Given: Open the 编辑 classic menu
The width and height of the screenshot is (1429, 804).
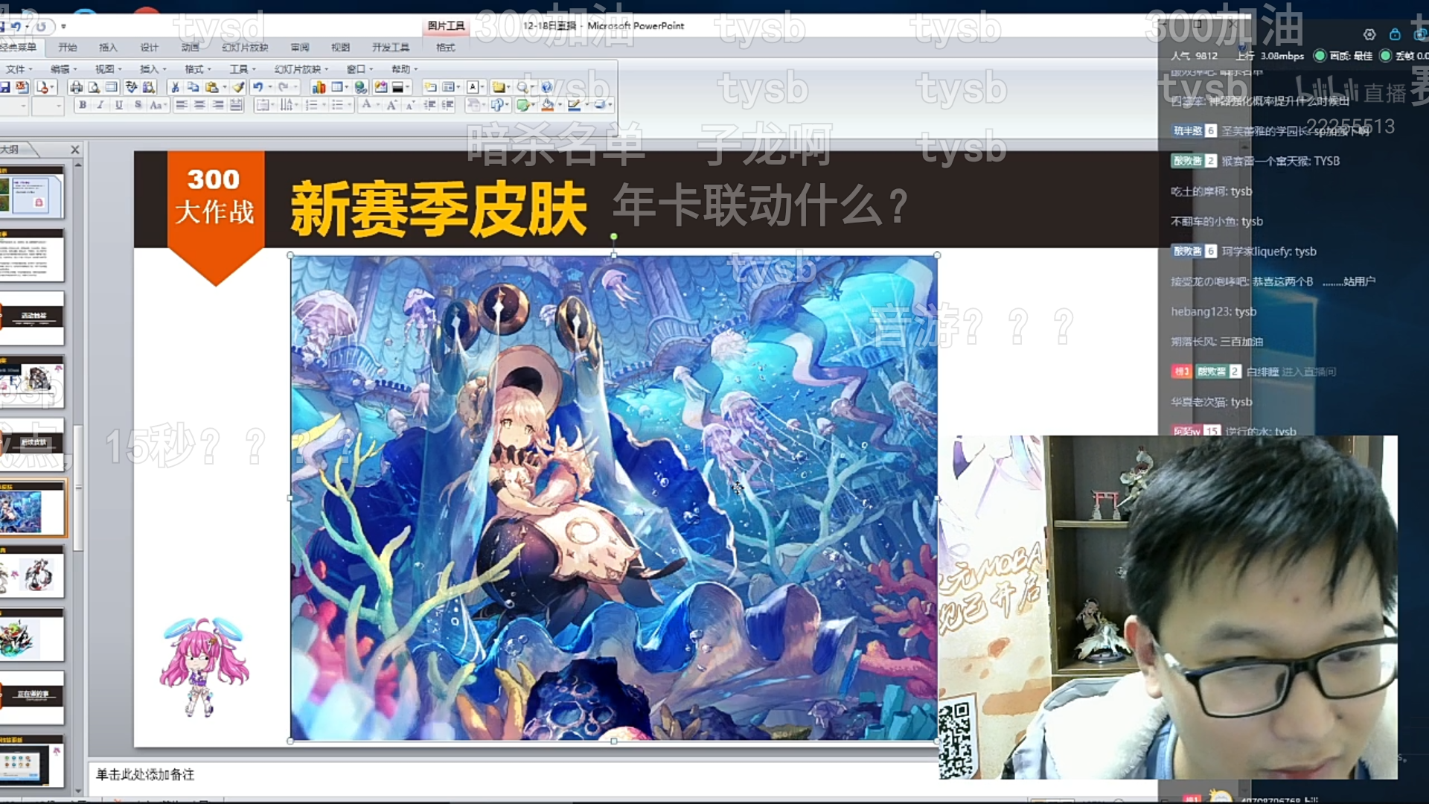Looking at the screenshot, I should (64, 69).
